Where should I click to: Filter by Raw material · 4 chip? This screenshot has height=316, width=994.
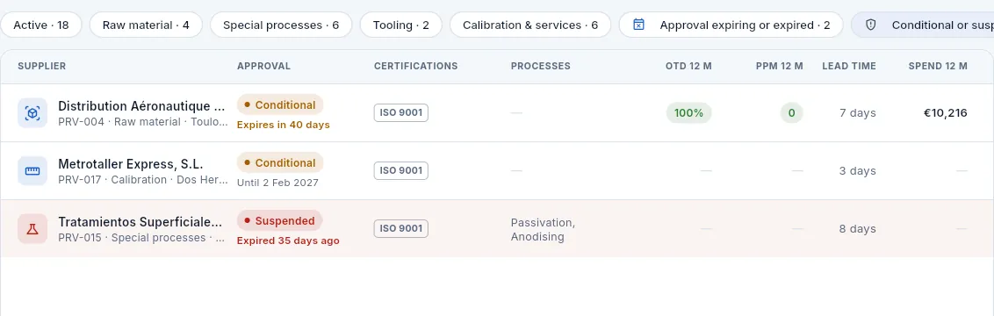(146, 25)
